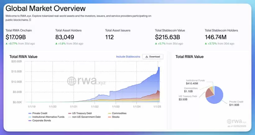Click the rwa.xyz globe watermark on the chart
The width and height of the screenshot is (255, 135).
[x=72, y=81]
